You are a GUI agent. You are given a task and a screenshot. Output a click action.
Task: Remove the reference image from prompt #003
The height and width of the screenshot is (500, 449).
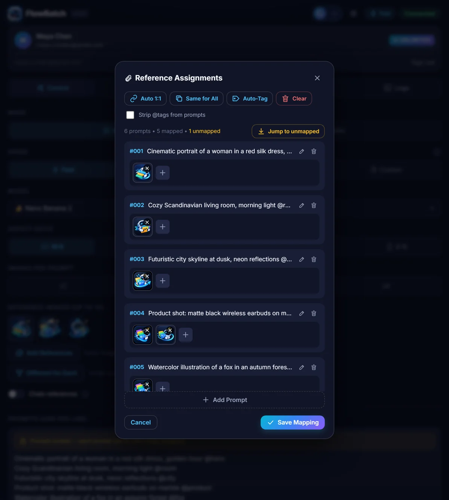[x=147, y=276]
